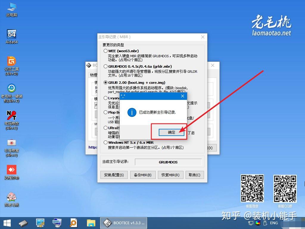Select the Plop Boot Manager radio option
This screenshot has height=229, width=305.
(x=106, y=112)
